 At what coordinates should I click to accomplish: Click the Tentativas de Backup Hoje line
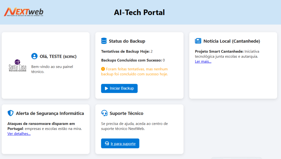click(x=127, y=51)
